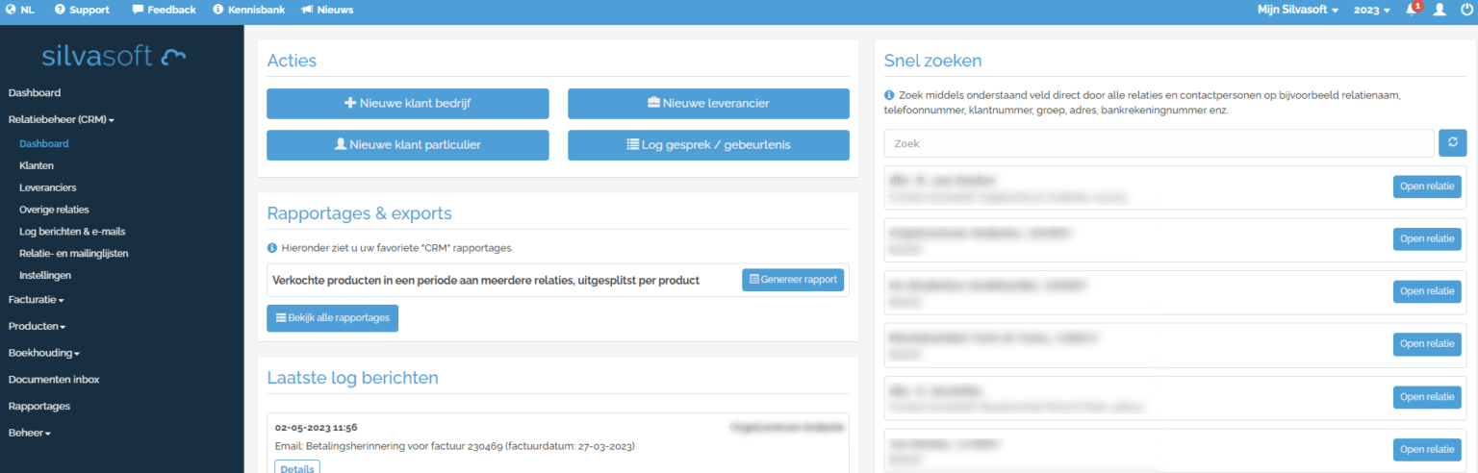
Task: Open the user profile icon
Action: (1440, 10)
